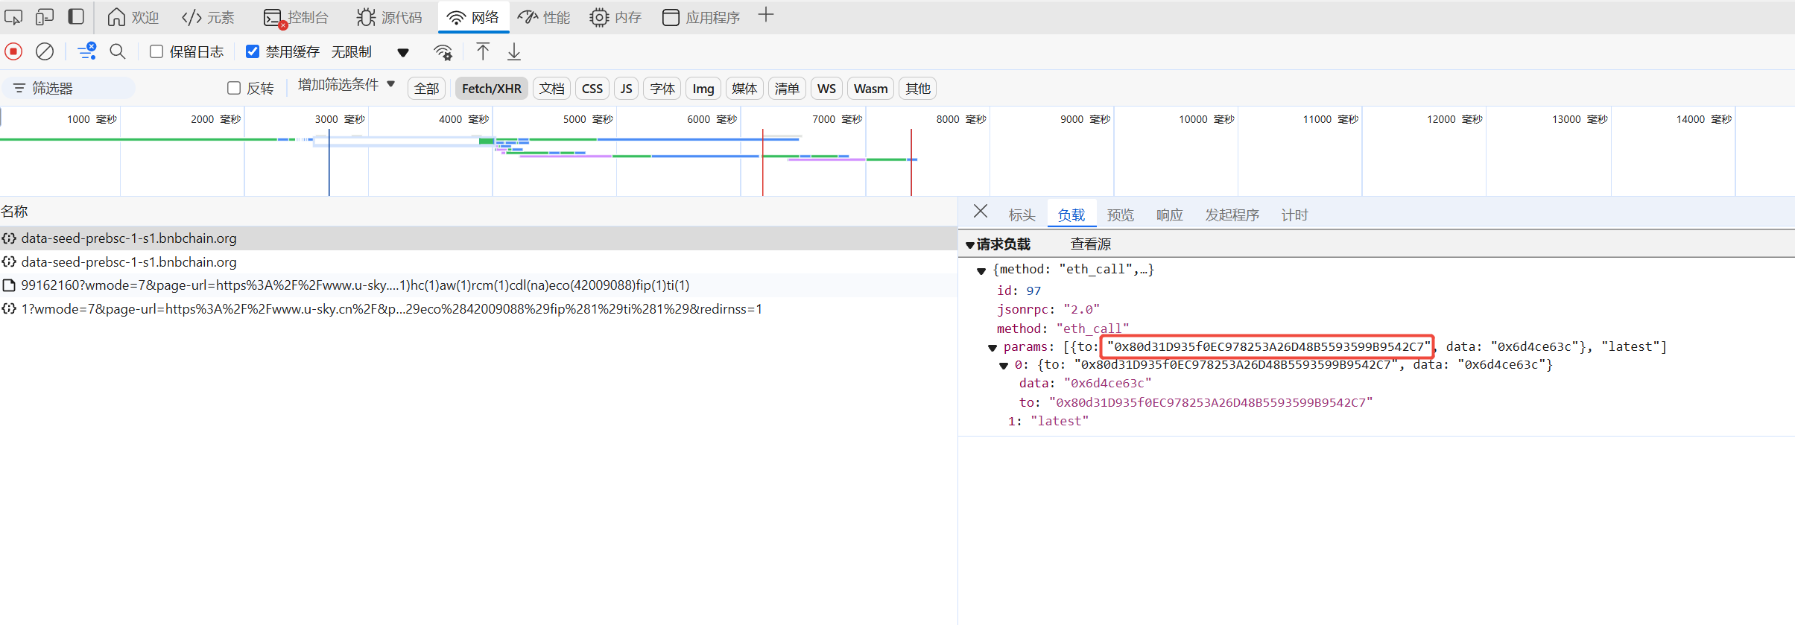Collapse the params item 0 object
1795x625 pixels.
1004,366
